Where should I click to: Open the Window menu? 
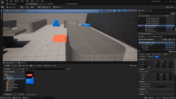click(16, 1)
